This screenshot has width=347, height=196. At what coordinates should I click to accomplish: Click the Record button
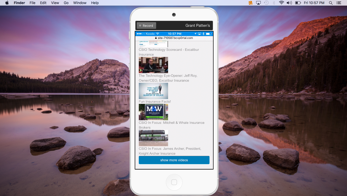pyautogui.click(x=146, y=26)
